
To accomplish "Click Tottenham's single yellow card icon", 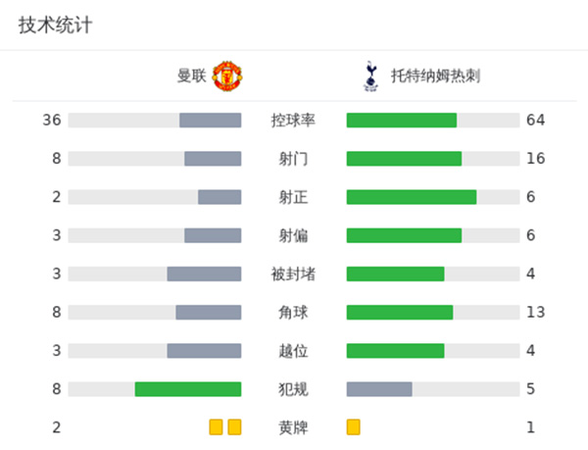I will pyautogui.click(x=354, y=427).
